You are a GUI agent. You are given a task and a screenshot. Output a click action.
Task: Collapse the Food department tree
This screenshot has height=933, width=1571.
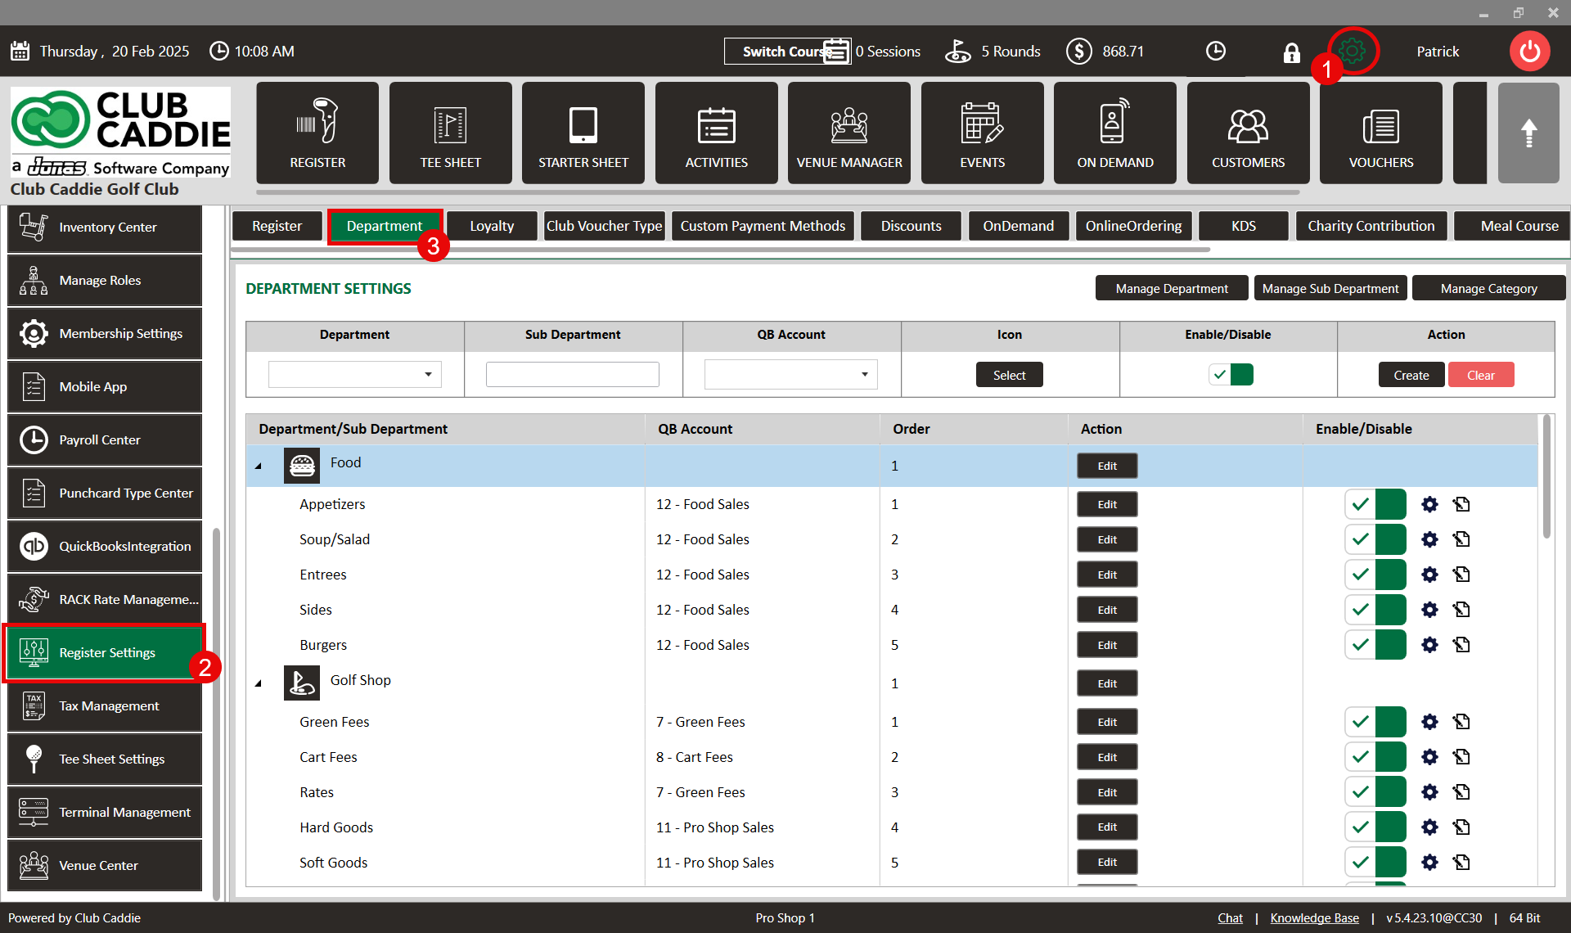[259, 466]
